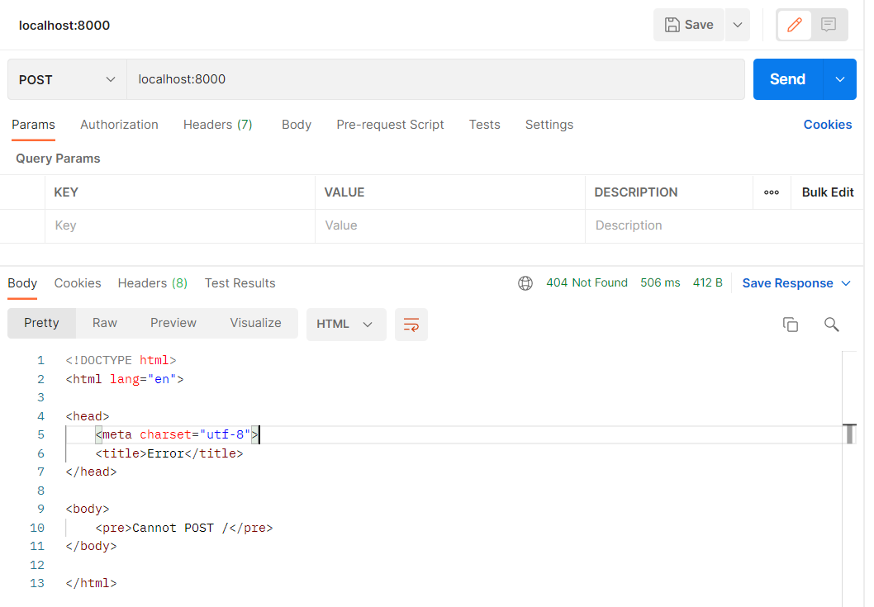Screen dimensions: 874x607
Task: Open the request Headers (7) tab
Action: pyautogui.click(x=218, y=125)
